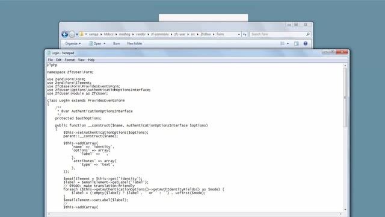Toggle the preview pane icon
The height and width of the screenshot is (217, 385).
pyautogui.click(x=297, y=43)
